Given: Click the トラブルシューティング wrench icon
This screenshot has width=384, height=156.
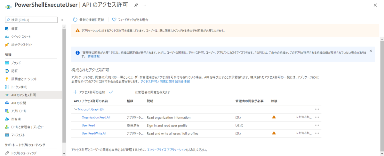Looking at the screenshot, I should click(x=7, y=153).
